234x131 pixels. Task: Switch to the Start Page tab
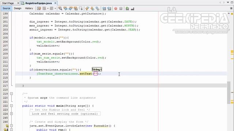coord(8,3)
